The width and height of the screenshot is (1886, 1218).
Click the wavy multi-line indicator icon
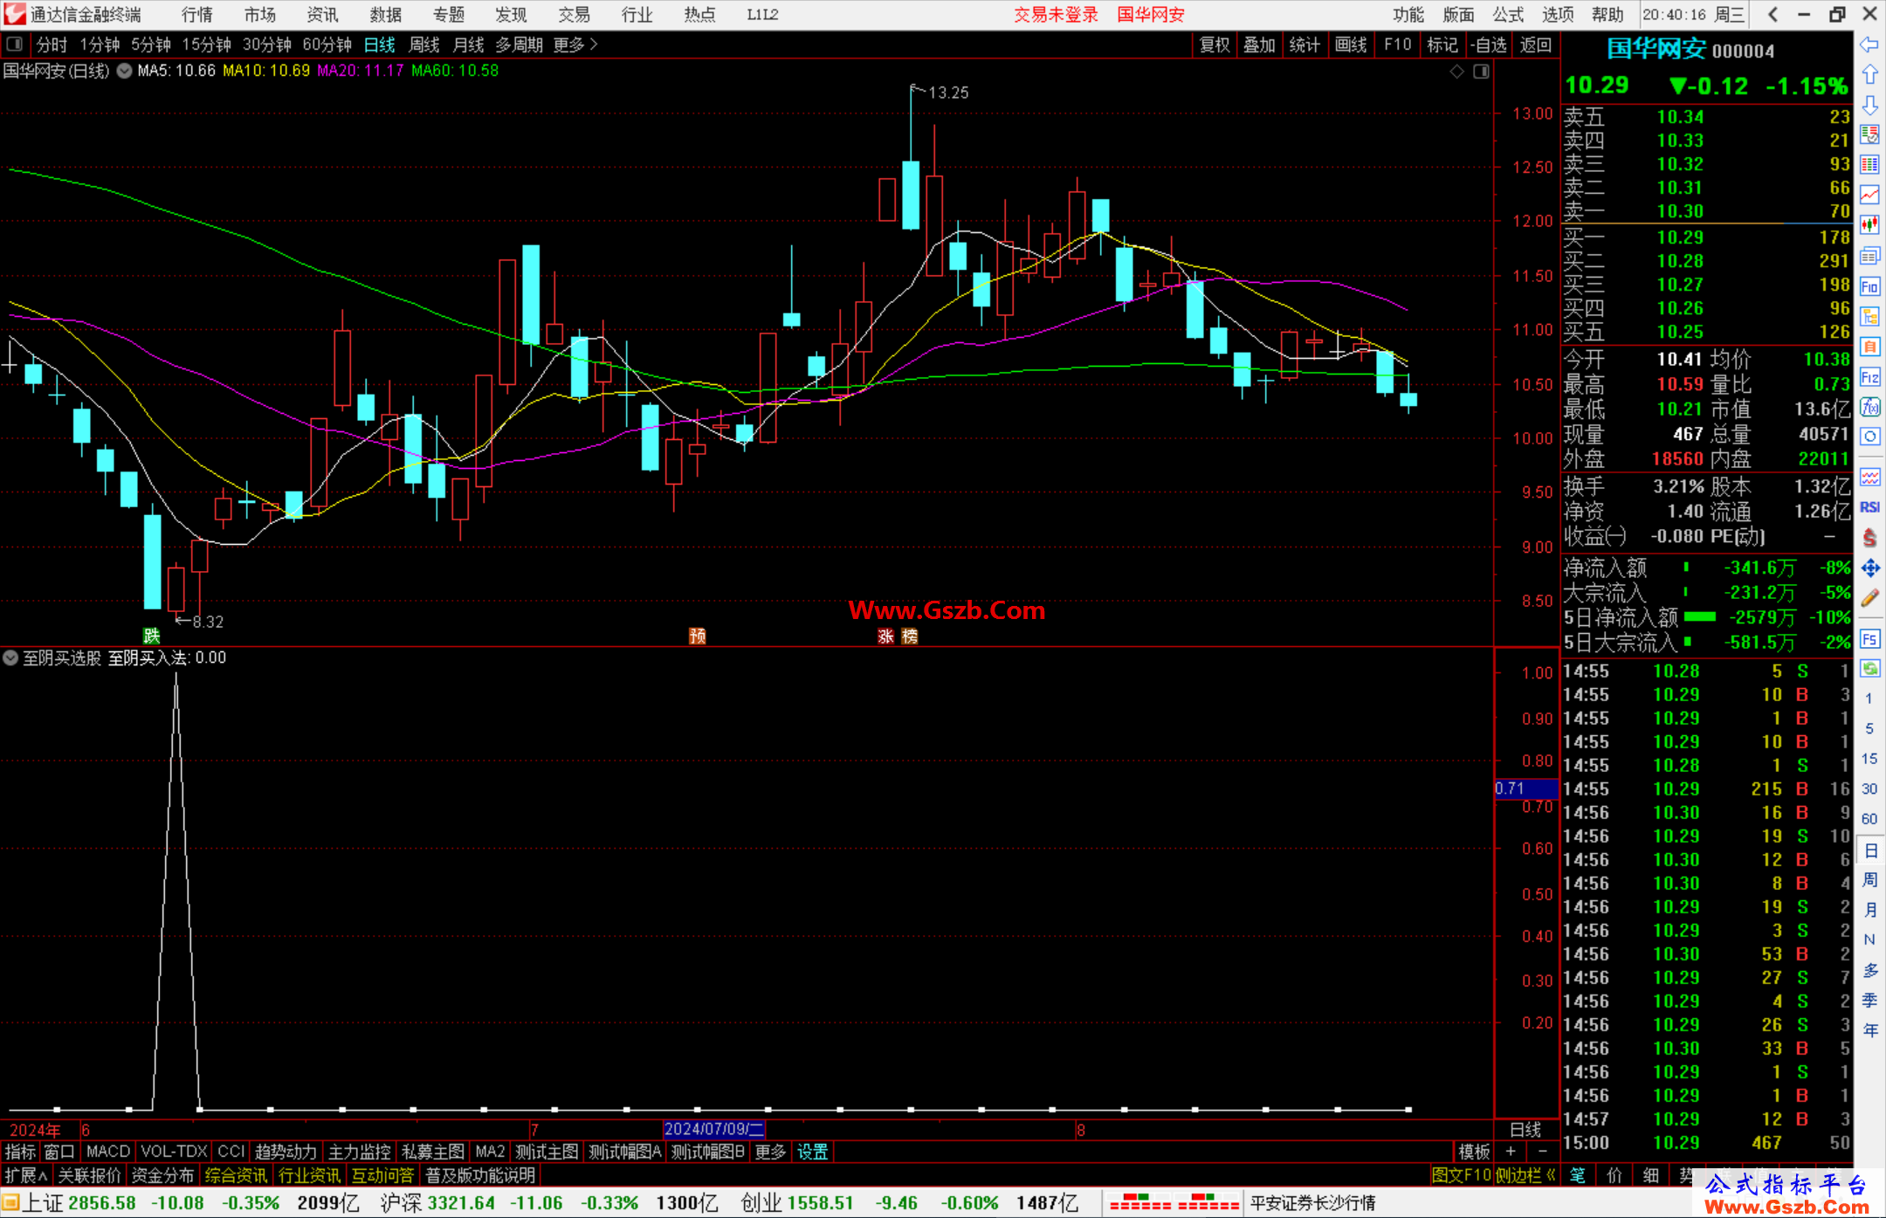[1869, 477]
